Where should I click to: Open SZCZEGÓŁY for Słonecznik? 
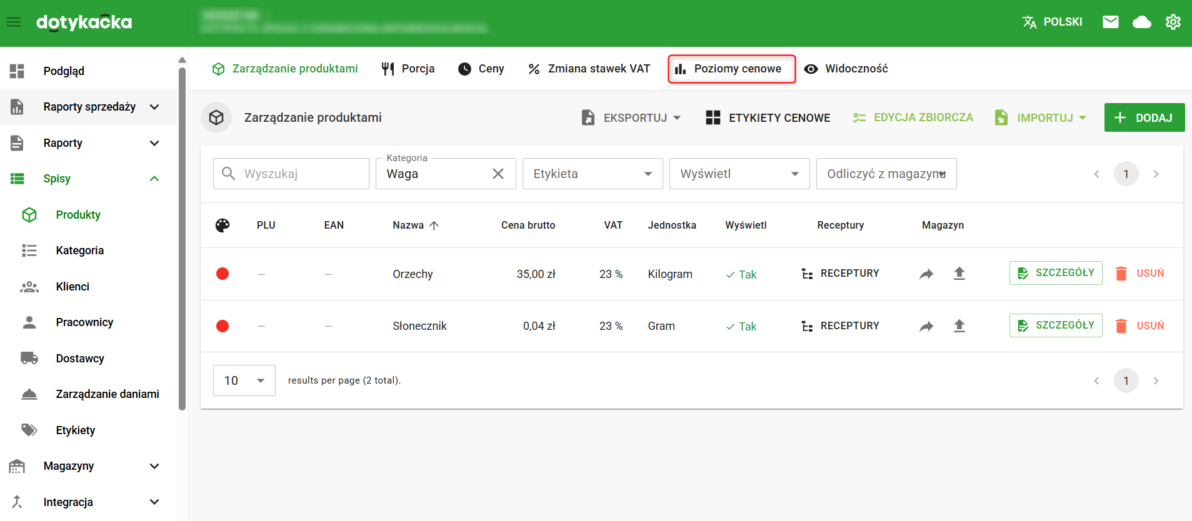(x=1056, y=325)
